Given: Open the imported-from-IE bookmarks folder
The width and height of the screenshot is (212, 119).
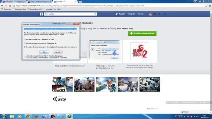Looking at the screenshot, I should tap(34, 9).
